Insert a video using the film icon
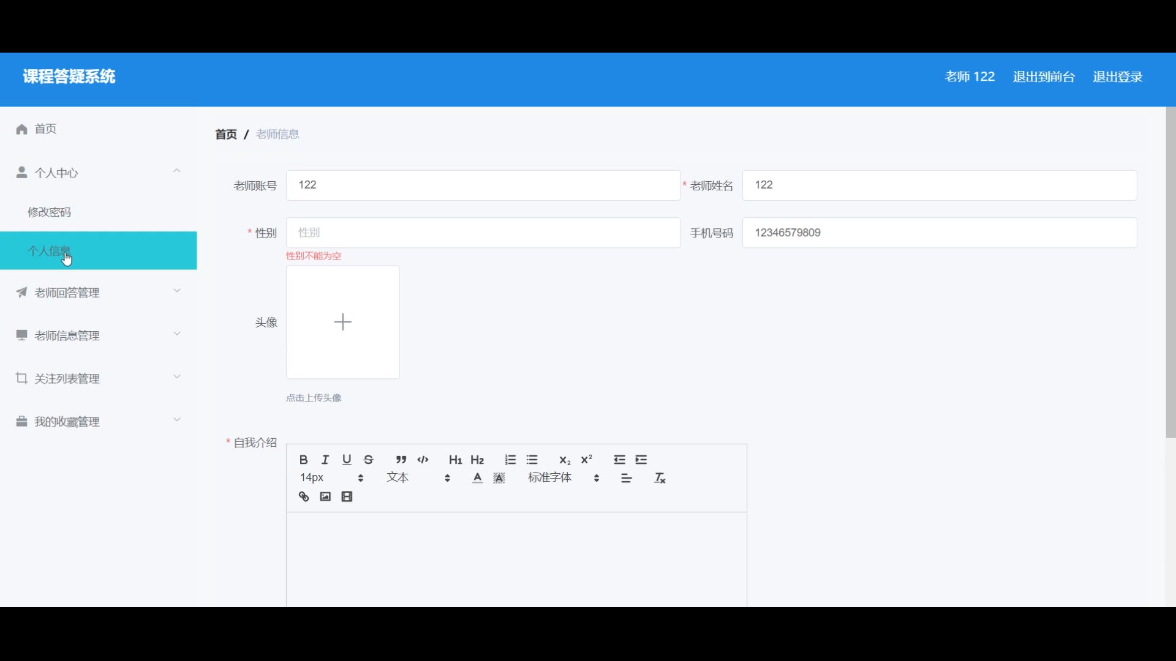Viewport: 1176px width, 661px height. [x=347, y=496]
